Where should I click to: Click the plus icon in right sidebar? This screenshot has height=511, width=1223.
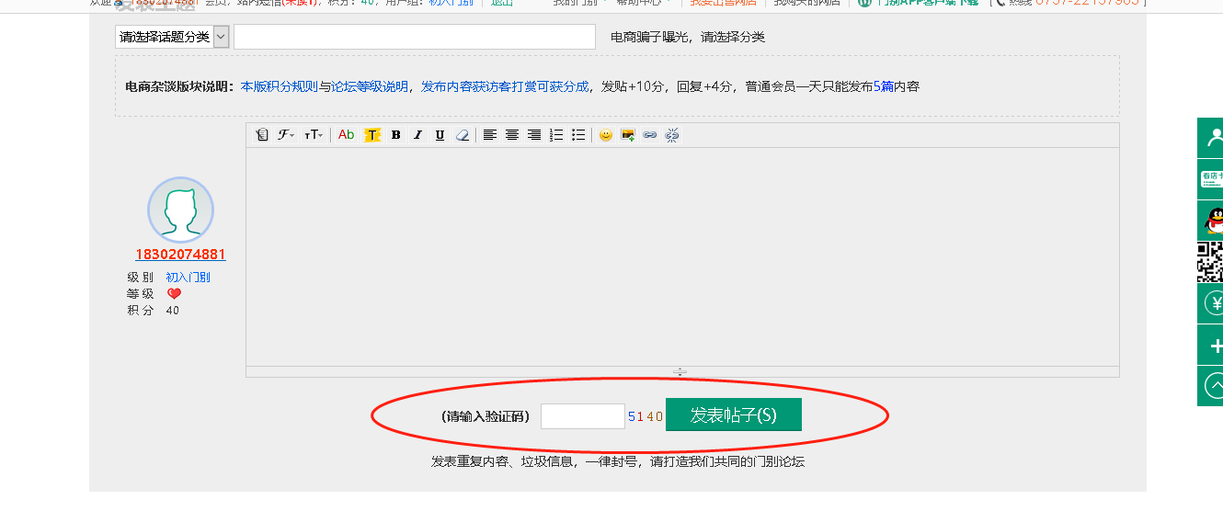(1211, 346)
